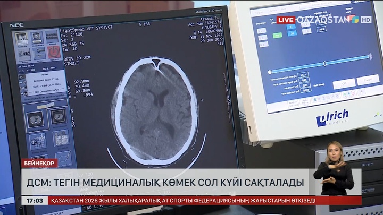Open the Exam Rx icon on CT console
The width and height of the screenshot is (383, 215).
[22, 39]
